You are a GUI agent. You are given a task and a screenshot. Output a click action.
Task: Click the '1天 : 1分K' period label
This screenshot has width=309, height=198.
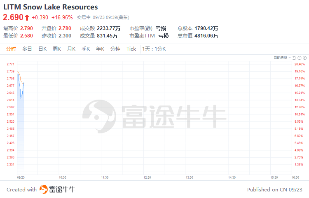154,49
